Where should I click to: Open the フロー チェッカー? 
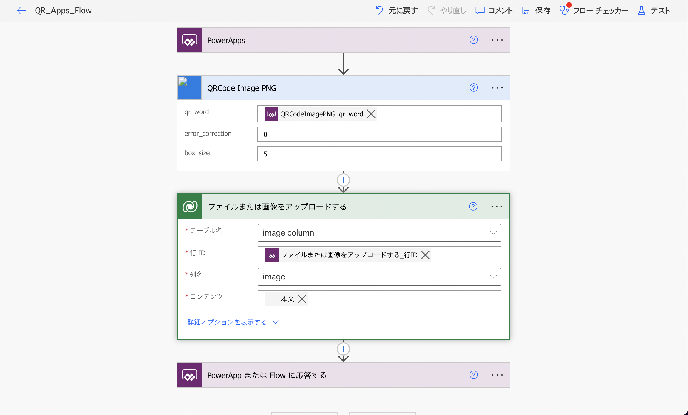[x=594, y=11]
